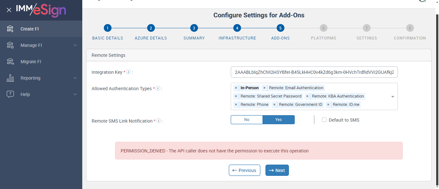439x189 pixels.
Task: Click the Create FI bank icon
Action: 10,29
